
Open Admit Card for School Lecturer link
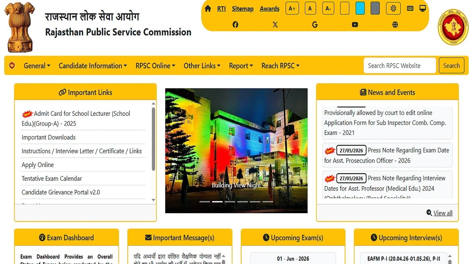click(x=83, y=119)
